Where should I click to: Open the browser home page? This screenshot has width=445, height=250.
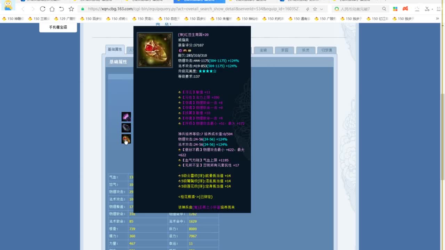click(x=52, y=9)
